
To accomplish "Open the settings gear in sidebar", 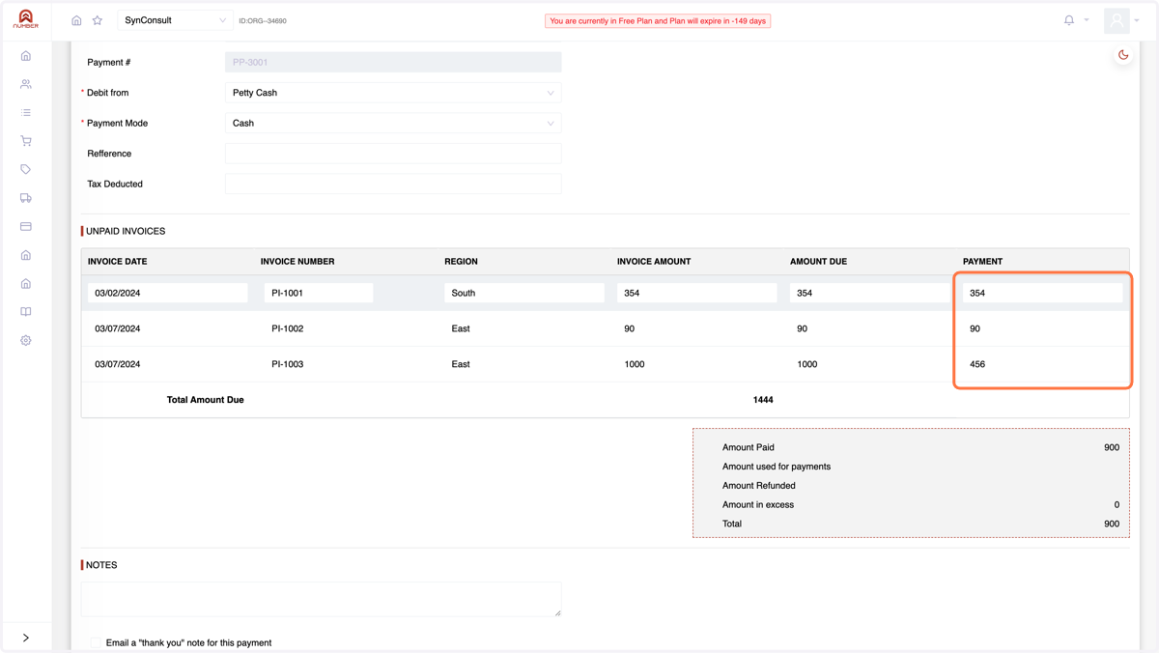I will pos(26,340).
